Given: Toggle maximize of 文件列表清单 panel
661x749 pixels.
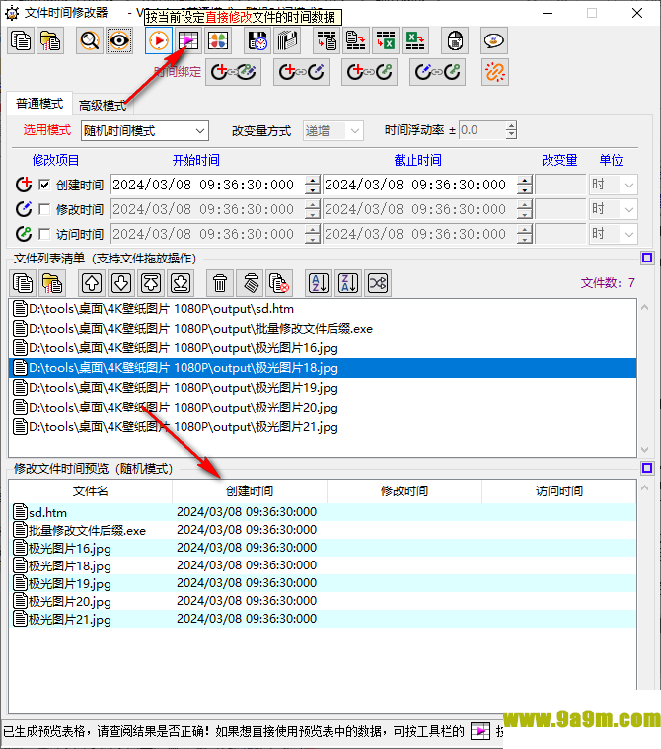Looking at the screenshot, I should tap(647, 258).
